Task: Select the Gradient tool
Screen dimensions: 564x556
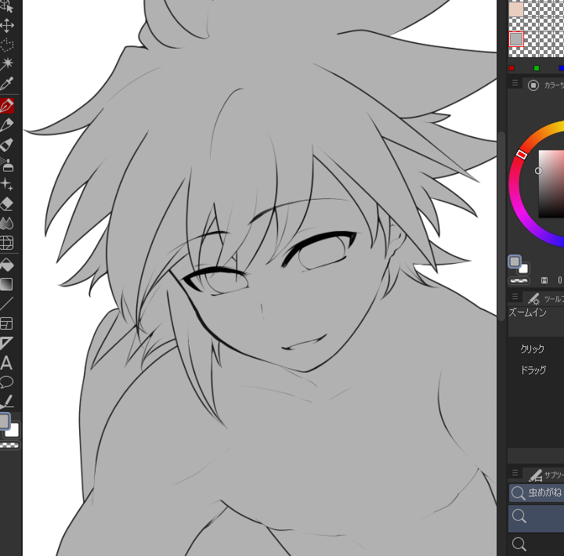Action: tap(7, 284)
